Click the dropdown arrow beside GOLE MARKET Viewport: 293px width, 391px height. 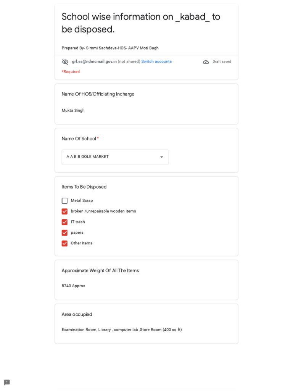coord(161,157)
